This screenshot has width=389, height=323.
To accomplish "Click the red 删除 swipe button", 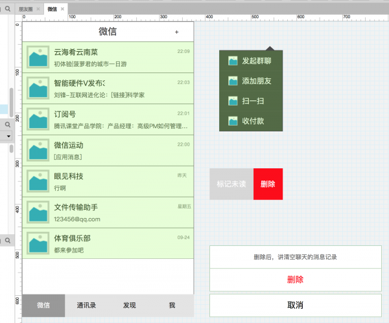I will click(268, 184).
